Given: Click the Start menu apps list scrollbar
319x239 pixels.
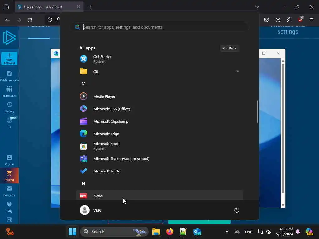Looking at the screenshot, I should pos(258,112).
